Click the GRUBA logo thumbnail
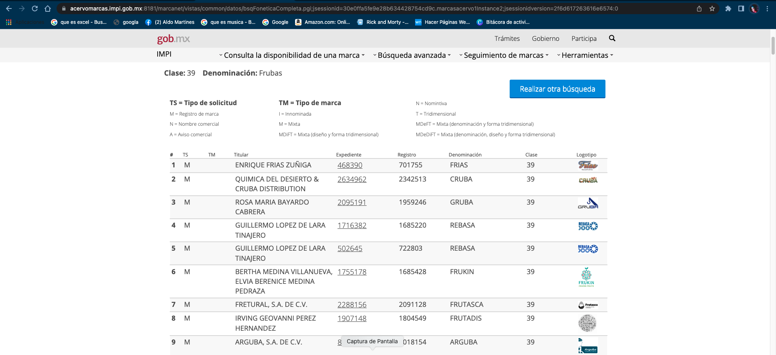Viewport: 776px width, 355px height. 588,203
